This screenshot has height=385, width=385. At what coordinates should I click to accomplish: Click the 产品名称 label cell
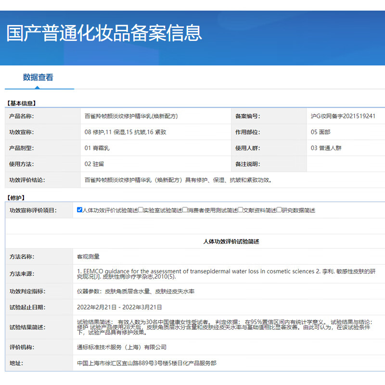43,116
